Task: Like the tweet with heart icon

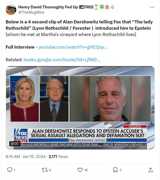Action: tap(80, 170)
